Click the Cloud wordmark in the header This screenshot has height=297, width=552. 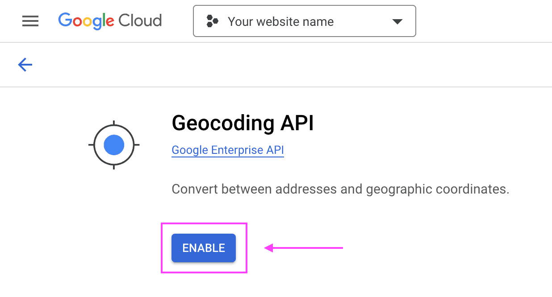tap(141, 21)
